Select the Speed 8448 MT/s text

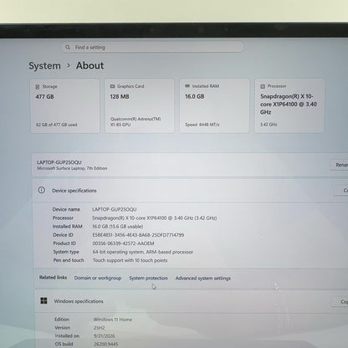(x=202, y=125)
